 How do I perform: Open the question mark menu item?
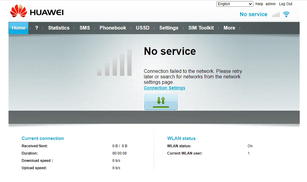click(37, 28)
